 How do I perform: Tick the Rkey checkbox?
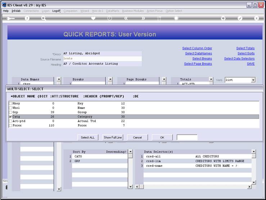pos(10,103)
